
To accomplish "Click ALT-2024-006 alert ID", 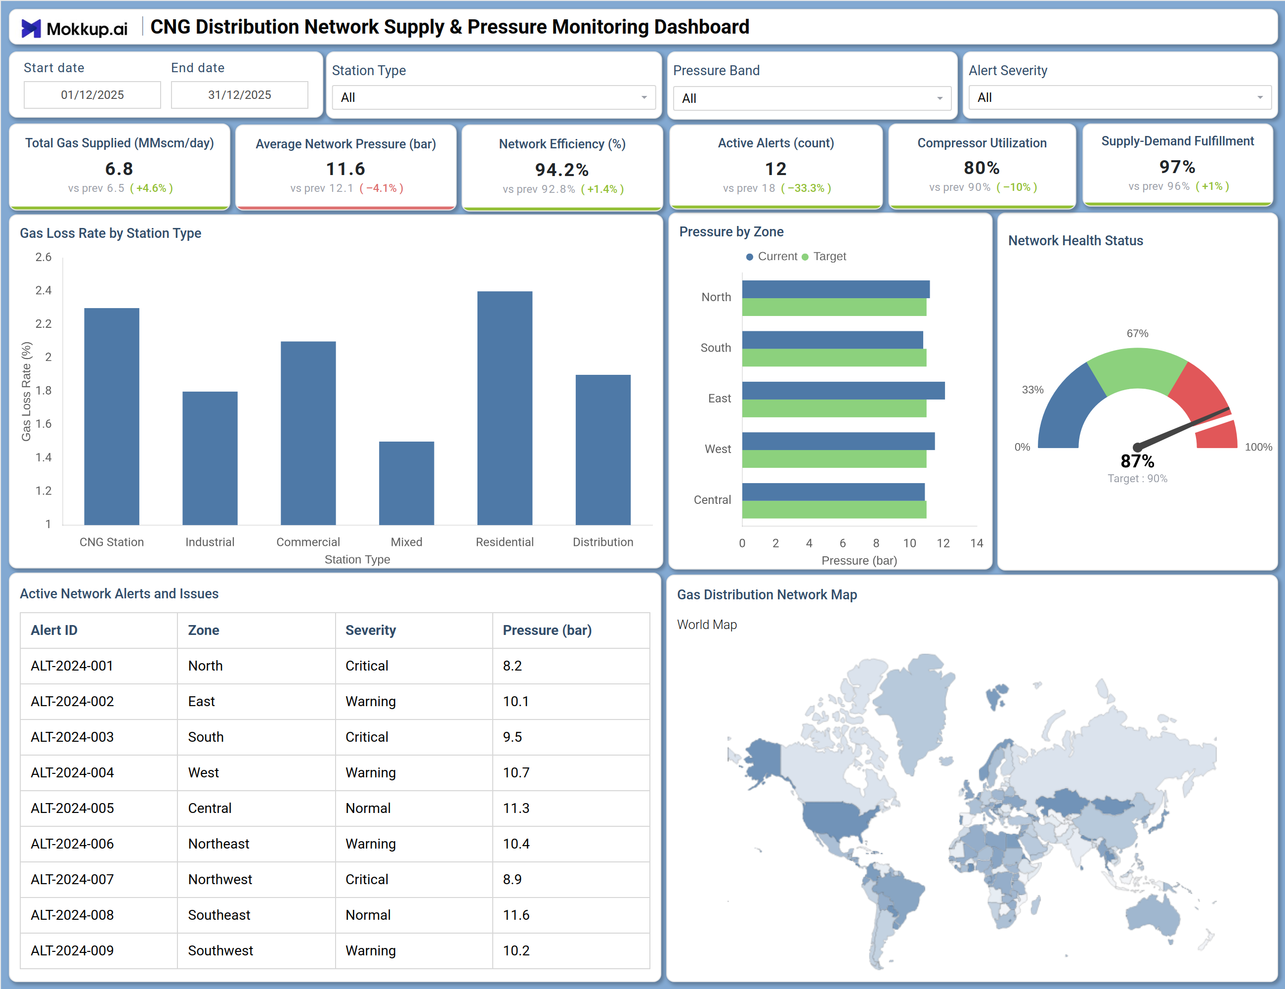I will tap(72, 844).
